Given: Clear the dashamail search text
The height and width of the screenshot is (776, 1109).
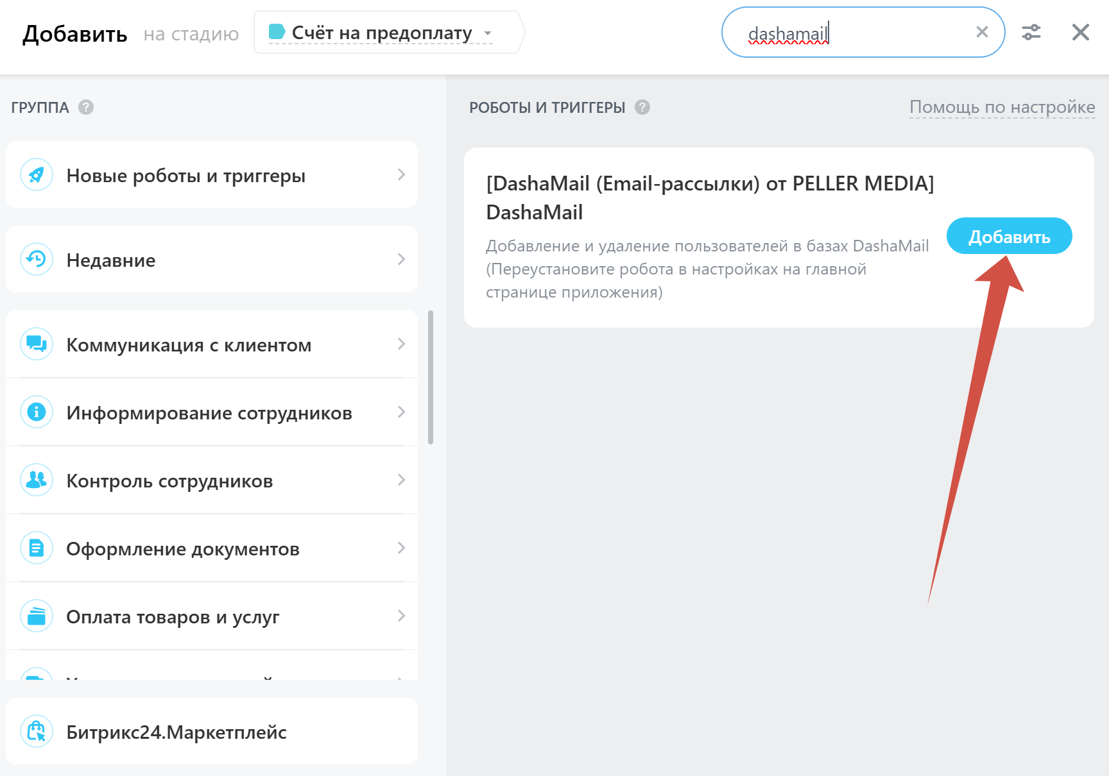Looking at the screenshot, I should pyautogui.click(x=982, y=32).
